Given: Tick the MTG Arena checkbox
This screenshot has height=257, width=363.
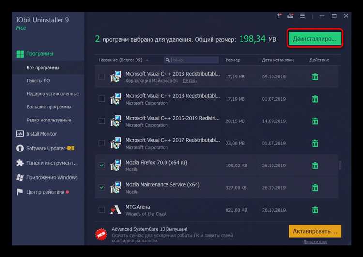Looking at the screenshot, I should 102,210.
